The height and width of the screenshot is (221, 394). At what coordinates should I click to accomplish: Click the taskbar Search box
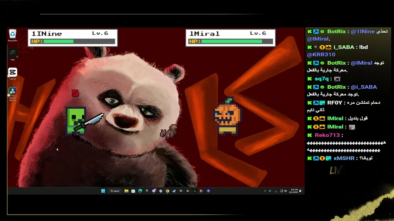point(115,191)
